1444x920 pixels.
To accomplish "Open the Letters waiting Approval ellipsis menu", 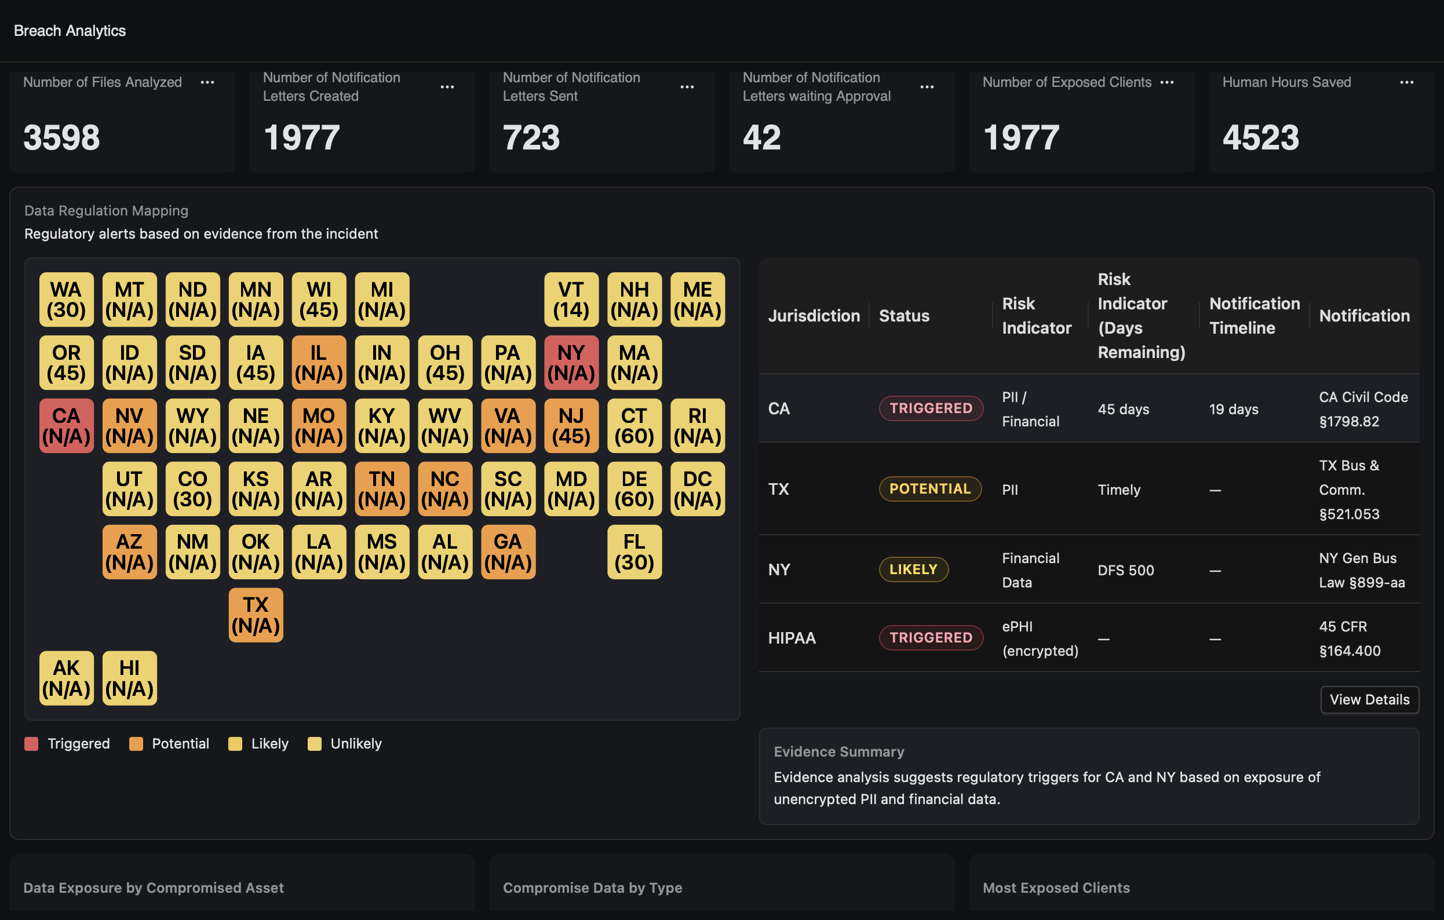I will [x=927, y=87].
